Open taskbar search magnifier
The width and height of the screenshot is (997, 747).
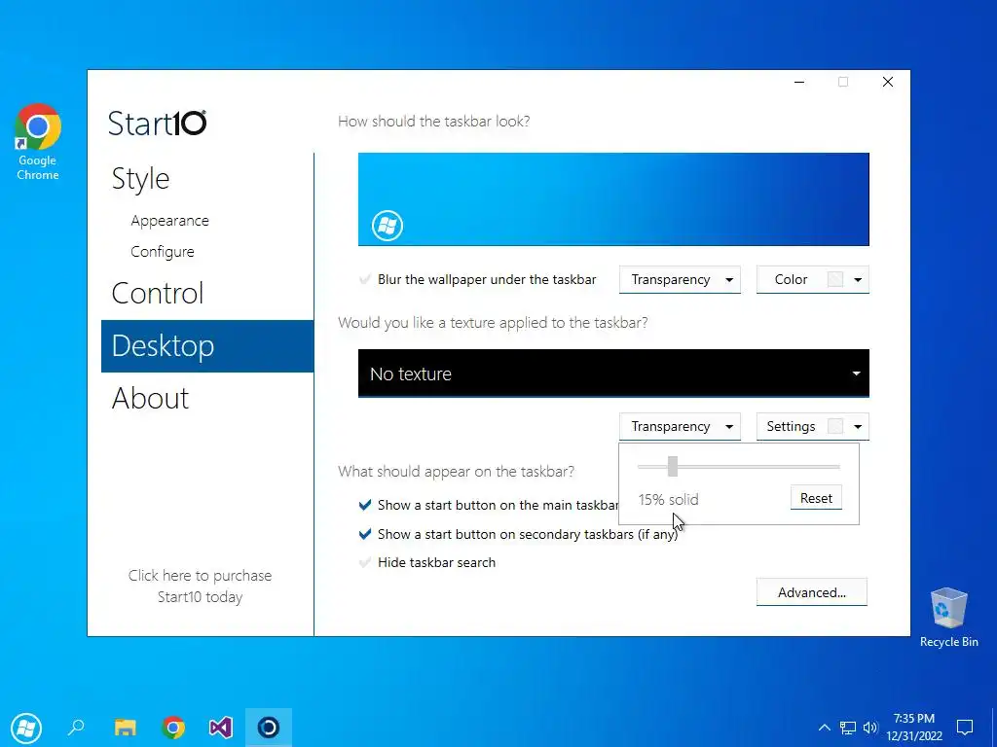pos(76,727)
